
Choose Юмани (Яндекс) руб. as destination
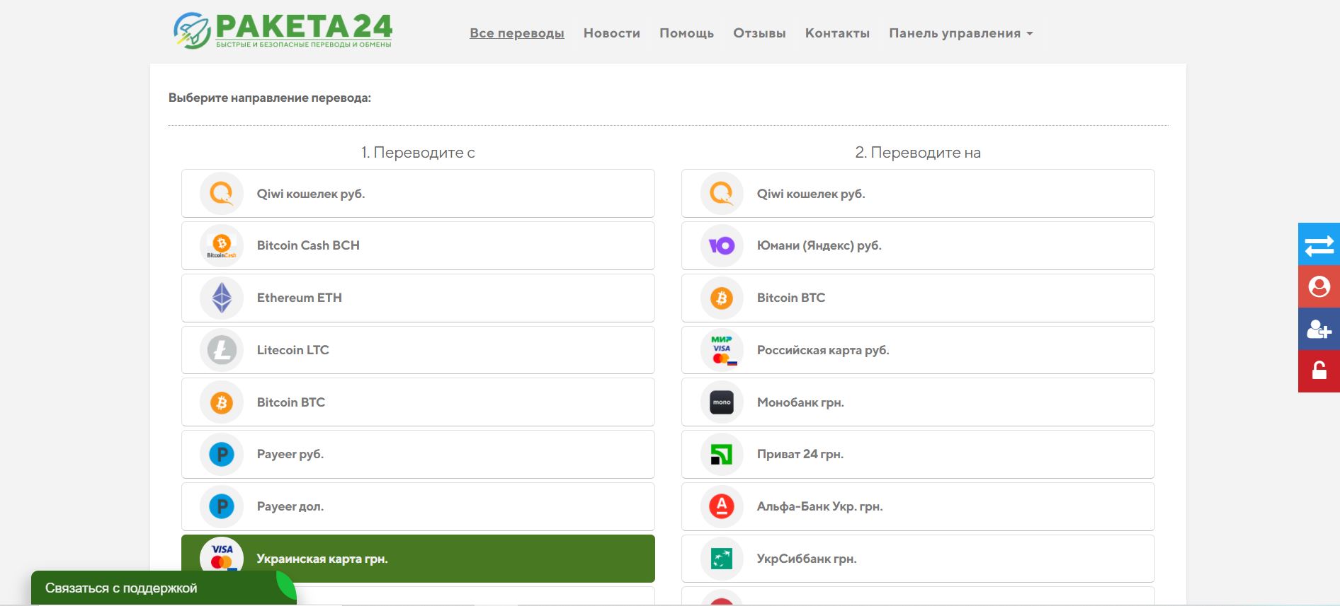918,245
